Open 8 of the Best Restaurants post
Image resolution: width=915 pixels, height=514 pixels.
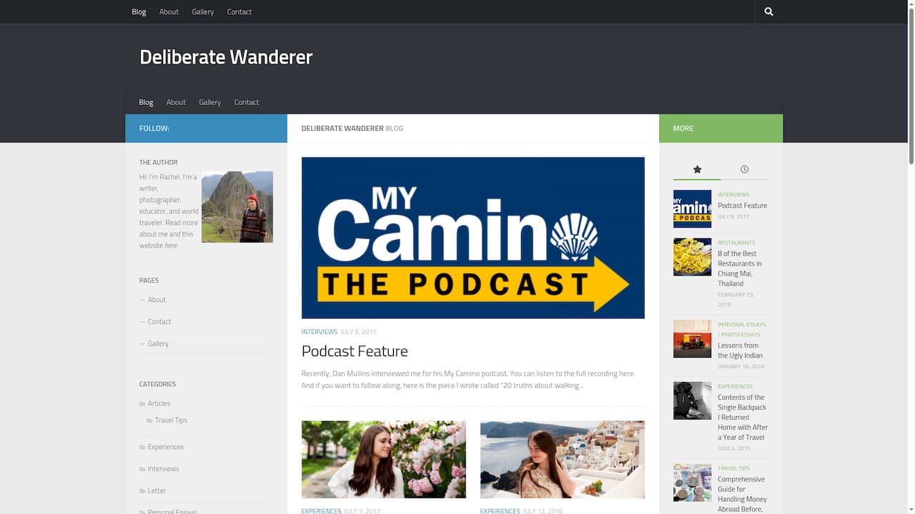click(740, 268)
